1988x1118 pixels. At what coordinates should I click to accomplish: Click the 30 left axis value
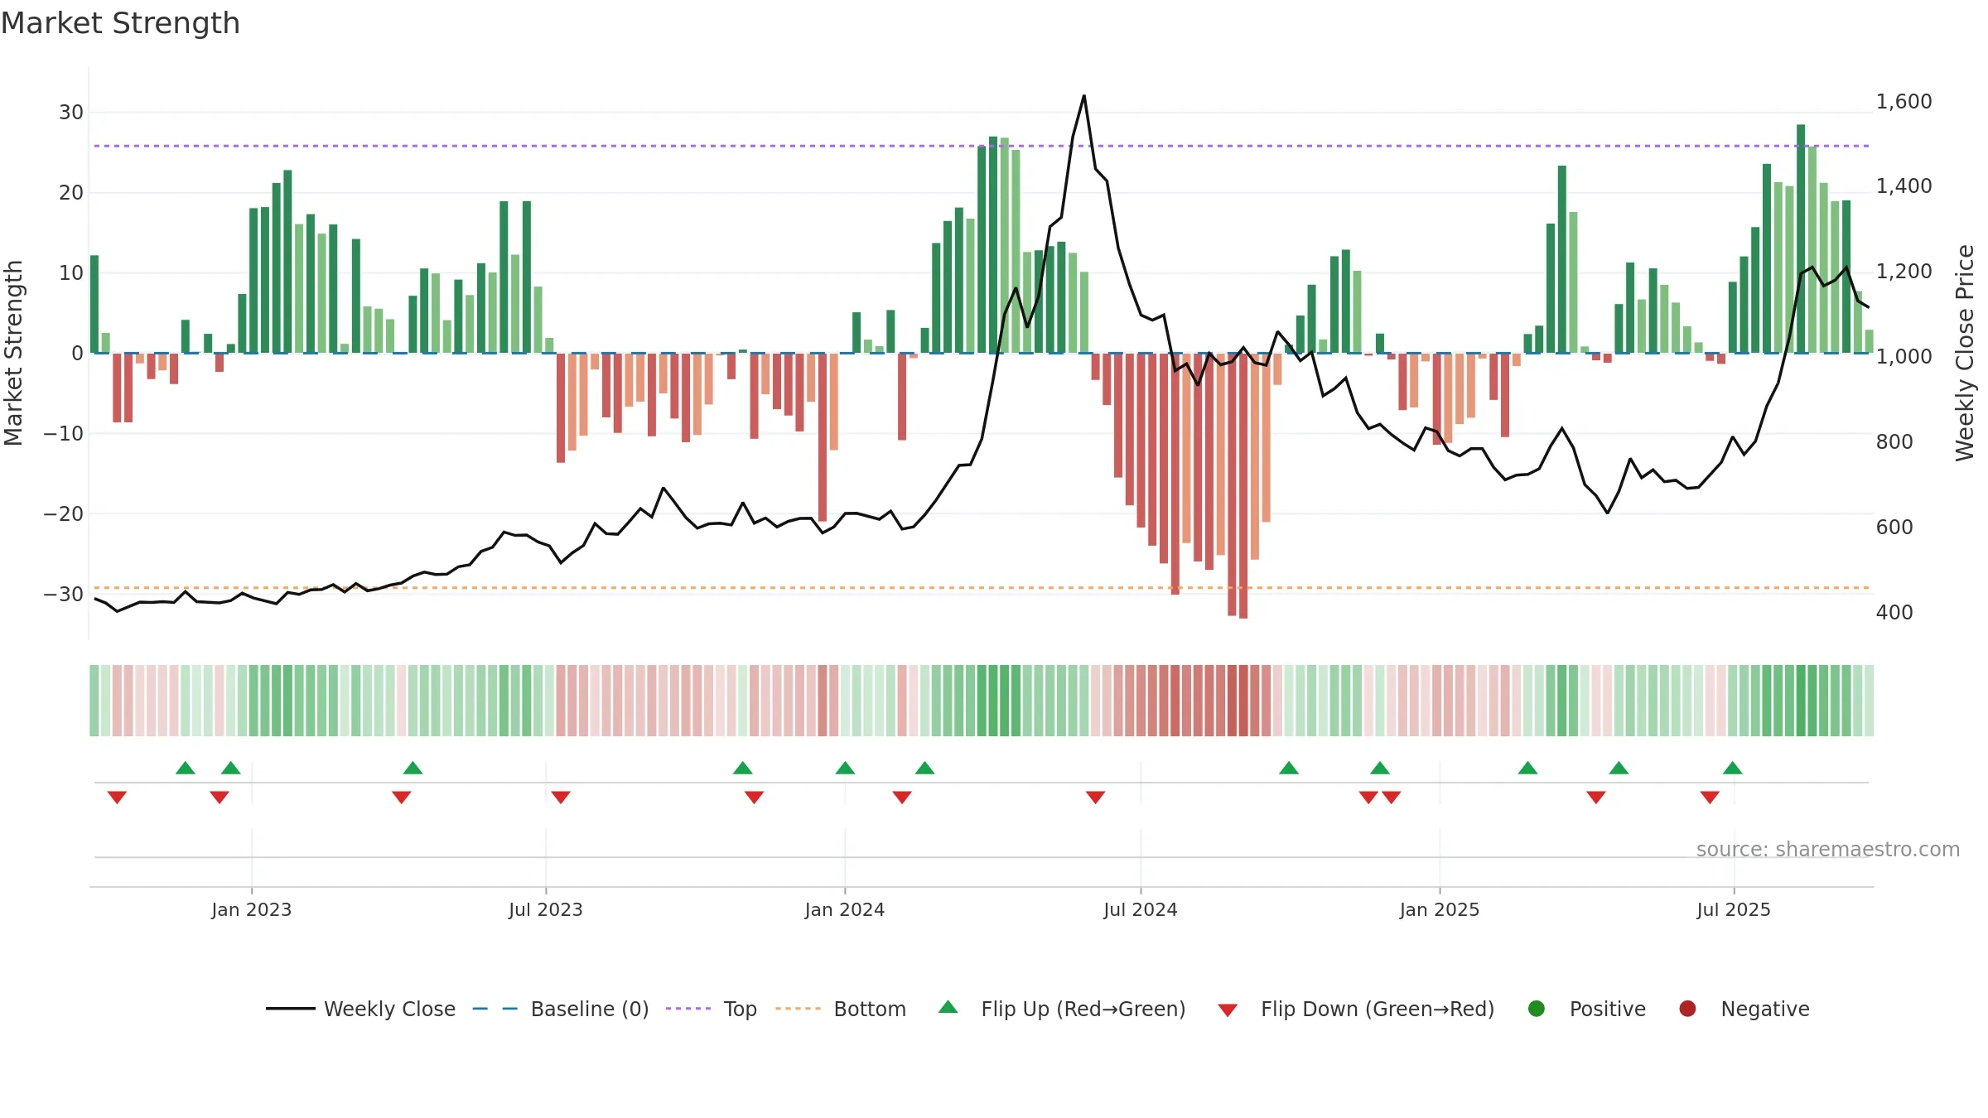(x=71, y=112)
